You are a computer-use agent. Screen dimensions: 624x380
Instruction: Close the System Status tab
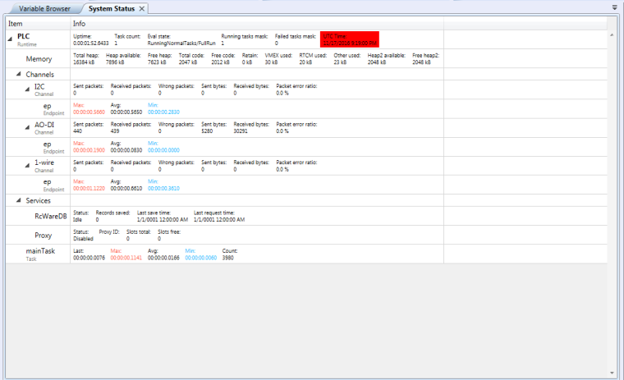pos(142,8)
